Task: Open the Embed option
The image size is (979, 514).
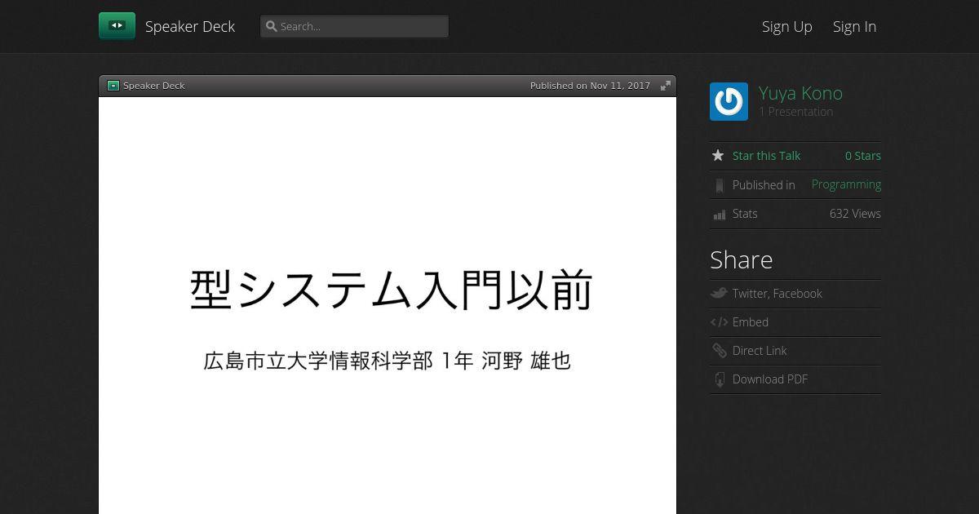Action: (751, 322)
